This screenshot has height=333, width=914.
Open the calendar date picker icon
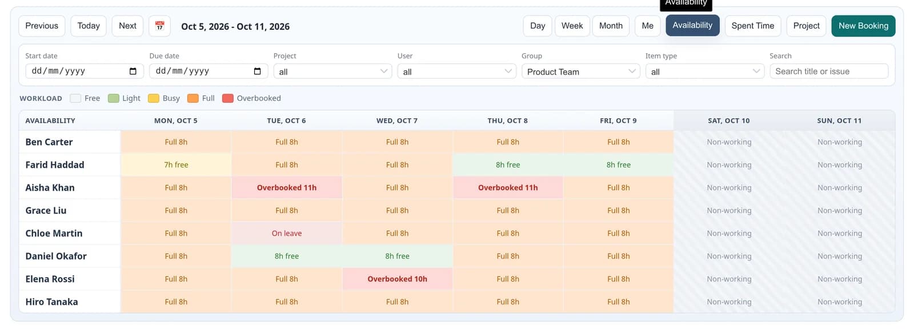(159, 26)
